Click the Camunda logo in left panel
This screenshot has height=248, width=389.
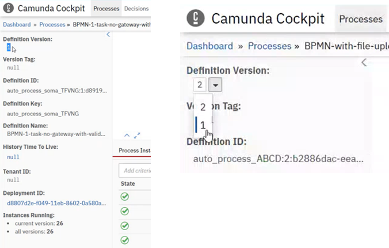point(9,7)
